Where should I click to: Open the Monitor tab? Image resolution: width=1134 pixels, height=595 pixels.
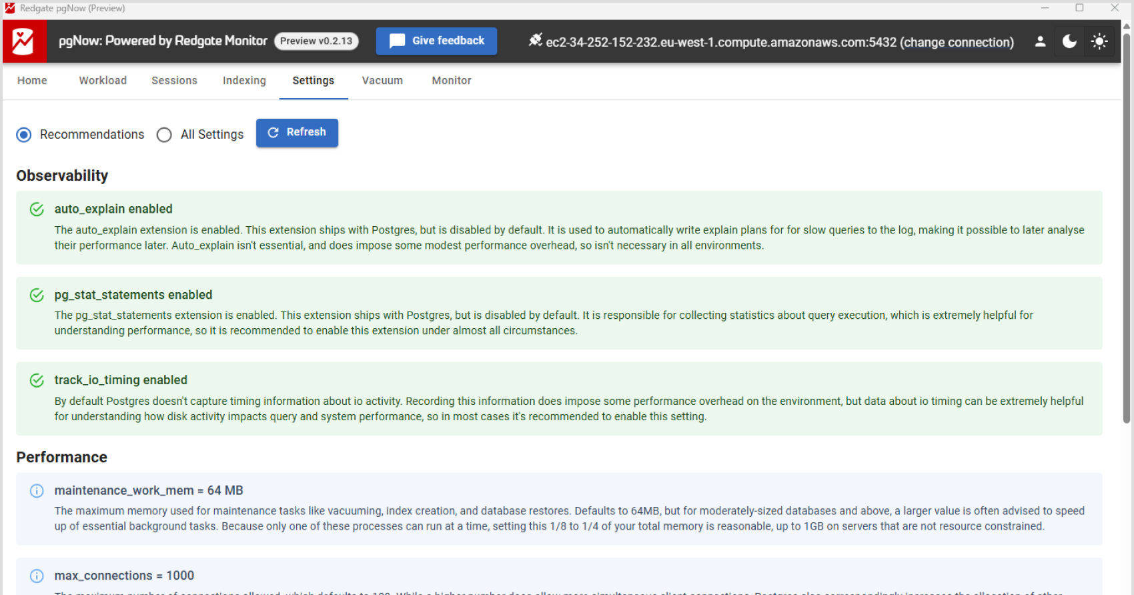pos(452,81)
